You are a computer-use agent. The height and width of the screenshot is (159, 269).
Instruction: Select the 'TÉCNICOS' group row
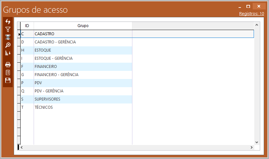[43, 107]
